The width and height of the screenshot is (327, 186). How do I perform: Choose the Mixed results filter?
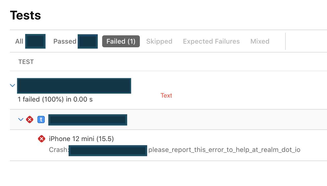(260, 41)
